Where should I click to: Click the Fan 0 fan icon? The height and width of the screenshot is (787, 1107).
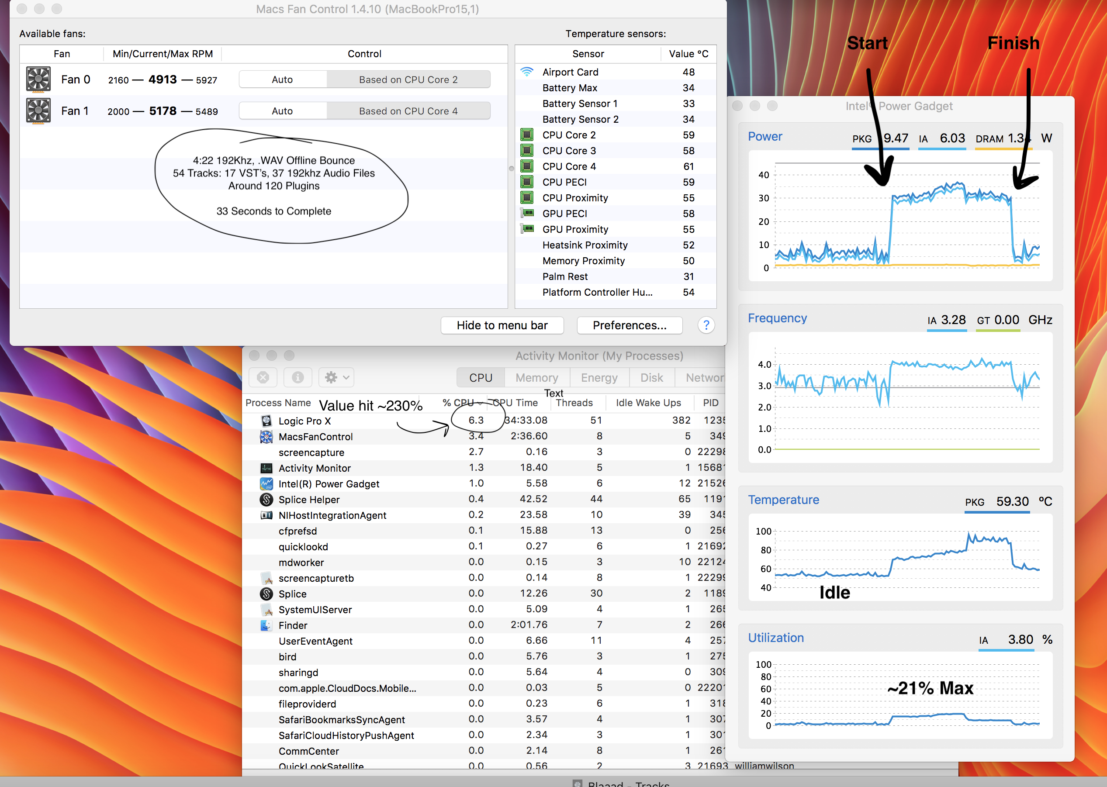click(38, 79)
